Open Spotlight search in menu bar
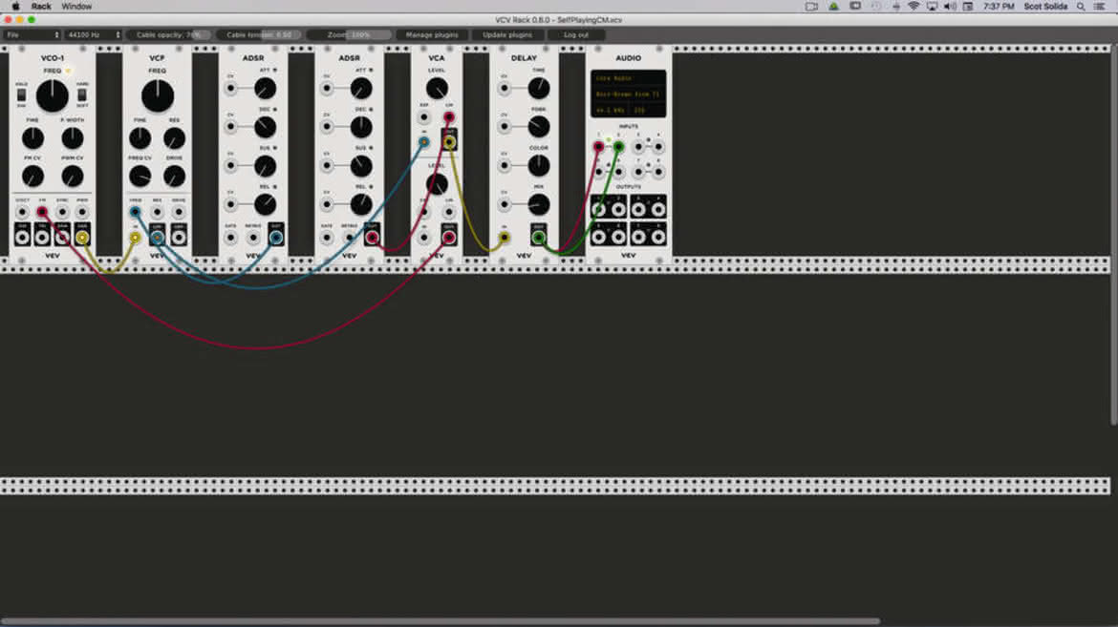This screenshot has width=1118, height=627. point(1081,7)
